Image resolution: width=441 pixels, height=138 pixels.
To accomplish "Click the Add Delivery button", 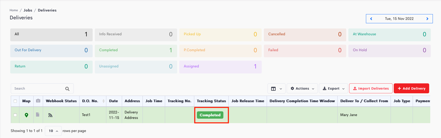I will (x=411, y=88).
